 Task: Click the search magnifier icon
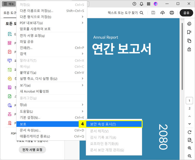tap(141, 13)
